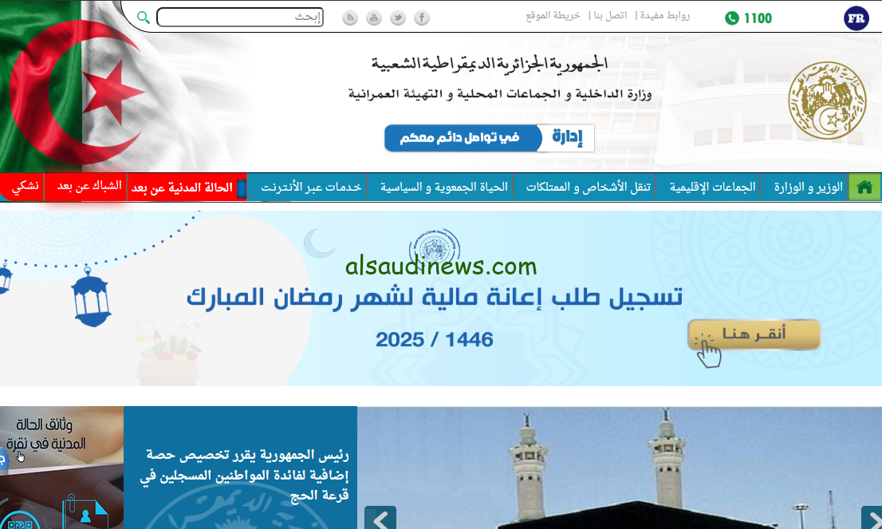882x529 pixels.
Task: Open الوزير و الوزارة menu
Action: pyautogui.click(x=808, y=188)
